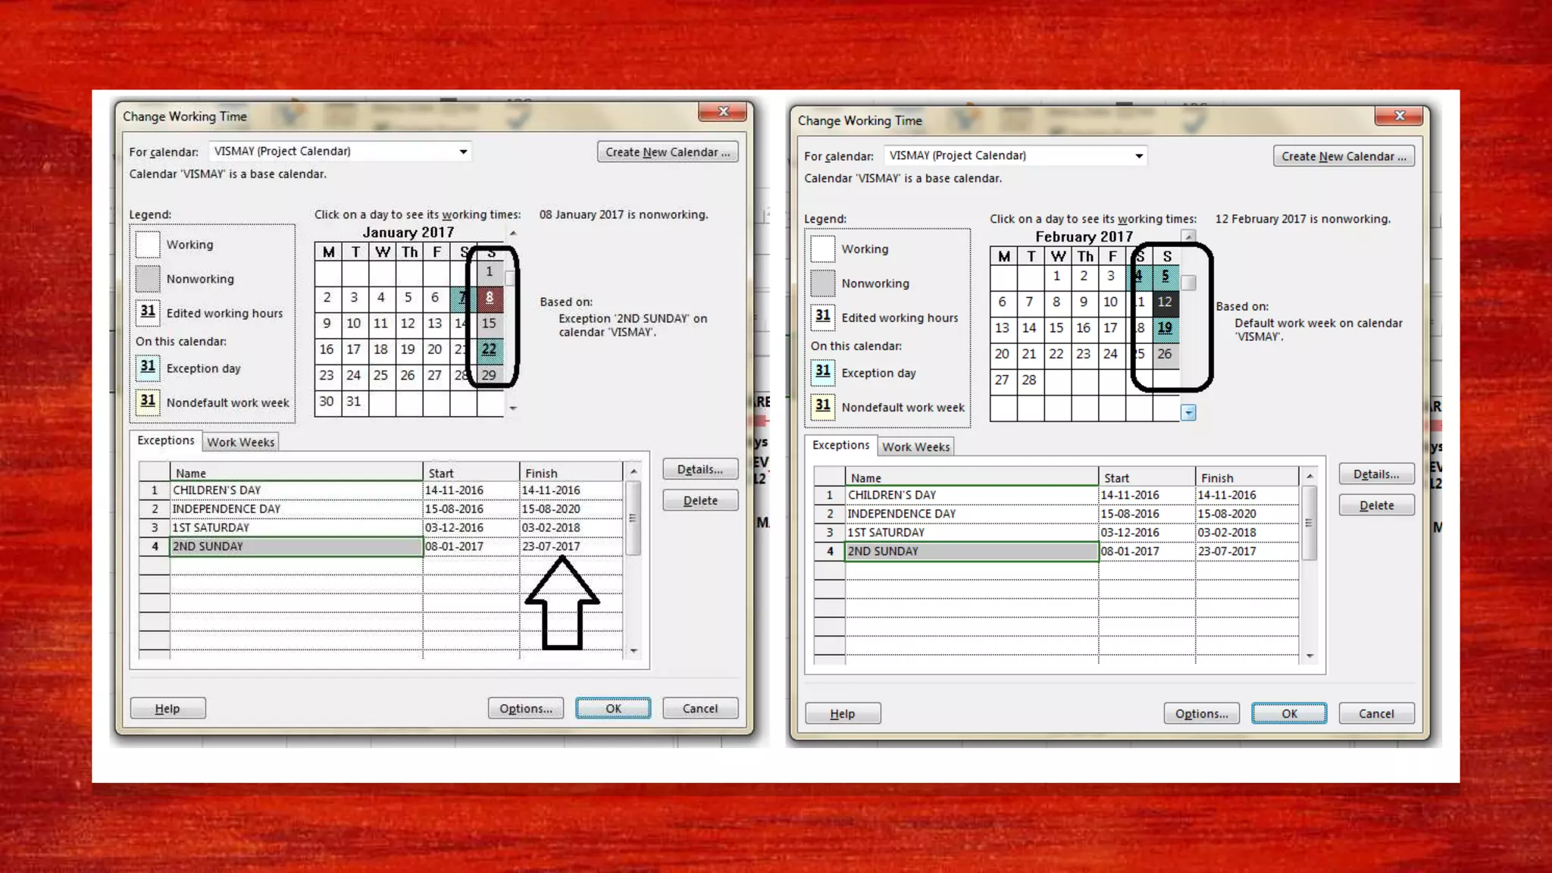Click scroll-up arrow on February calendar
This screenshot has width=1552, height=873.
click(1188, 236)
